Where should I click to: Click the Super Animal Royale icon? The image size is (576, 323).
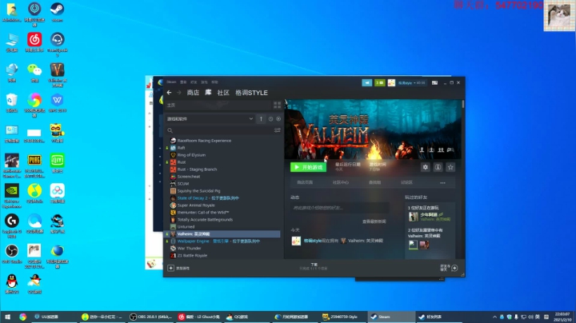173,205
